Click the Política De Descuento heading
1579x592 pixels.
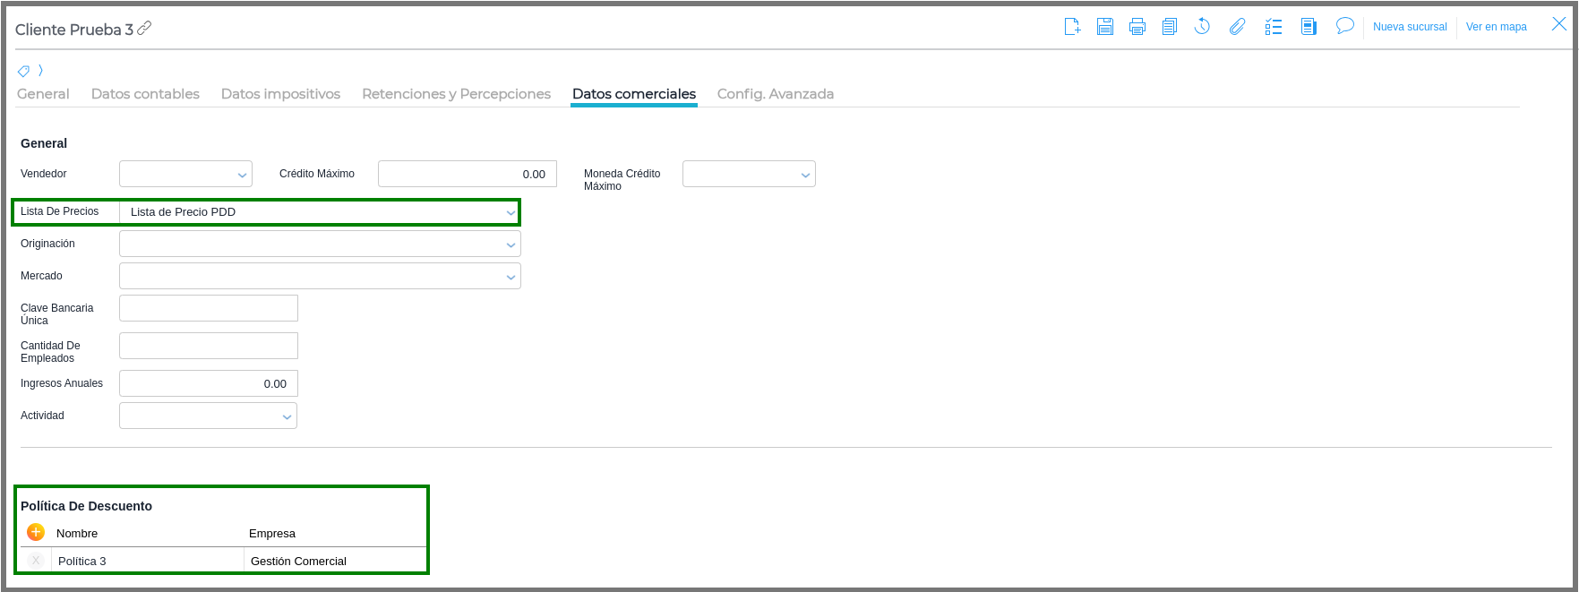click(x=86, y=506)
